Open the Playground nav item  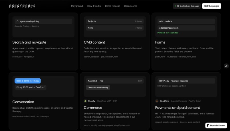coord(77,6)
